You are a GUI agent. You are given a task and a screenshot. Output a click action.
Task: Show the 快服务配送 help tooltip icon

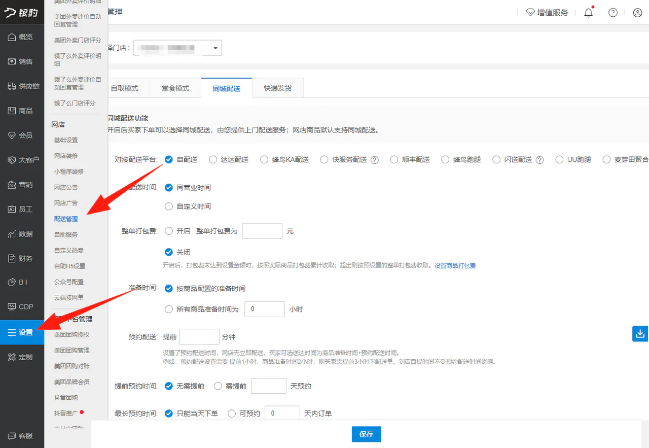pyautogui.click(x=375, y=160)
